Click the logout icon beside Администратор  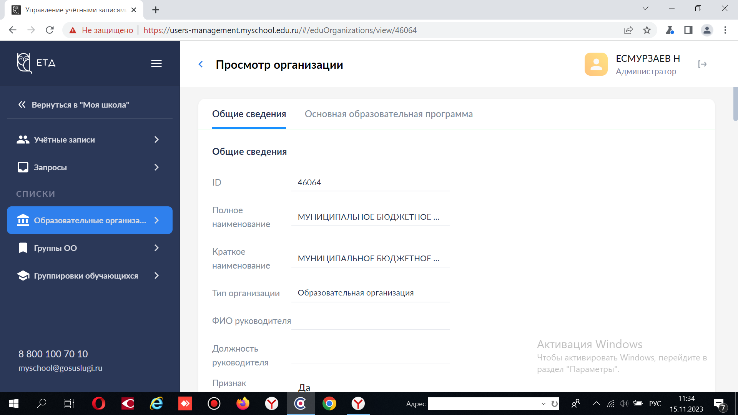(702, 64)
